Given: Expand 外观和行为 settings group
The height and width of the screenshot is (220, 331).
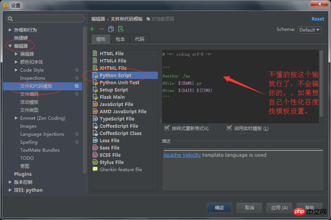Looking at the screenshot, I should (10, 30).
